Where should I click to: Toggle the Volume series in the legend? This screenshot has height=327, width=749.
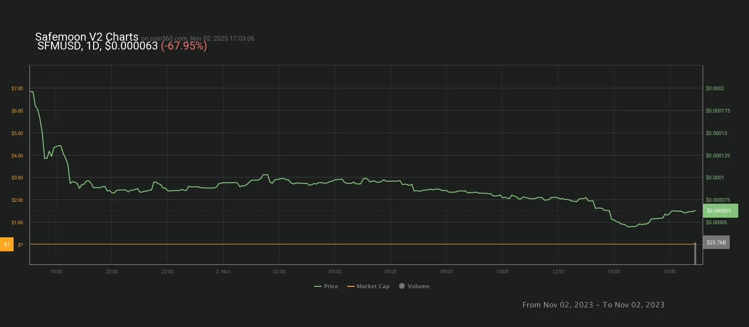point(414,286)
